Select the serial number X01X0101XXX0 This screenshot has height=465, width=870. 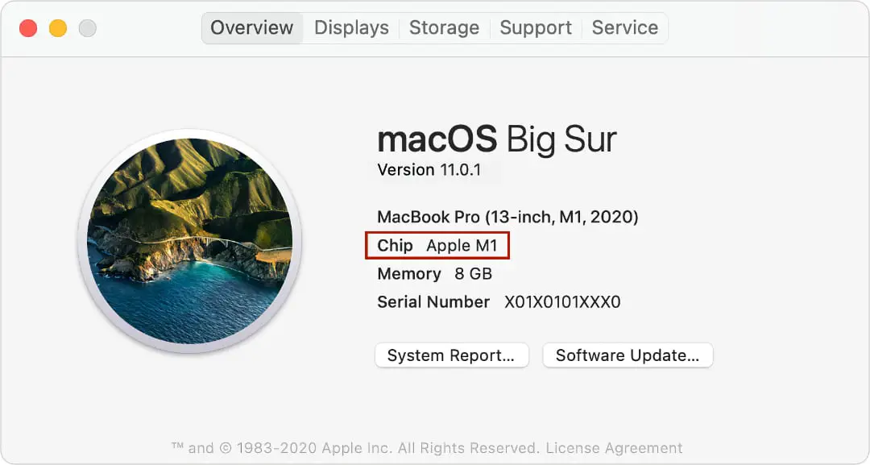pos(562,302)
